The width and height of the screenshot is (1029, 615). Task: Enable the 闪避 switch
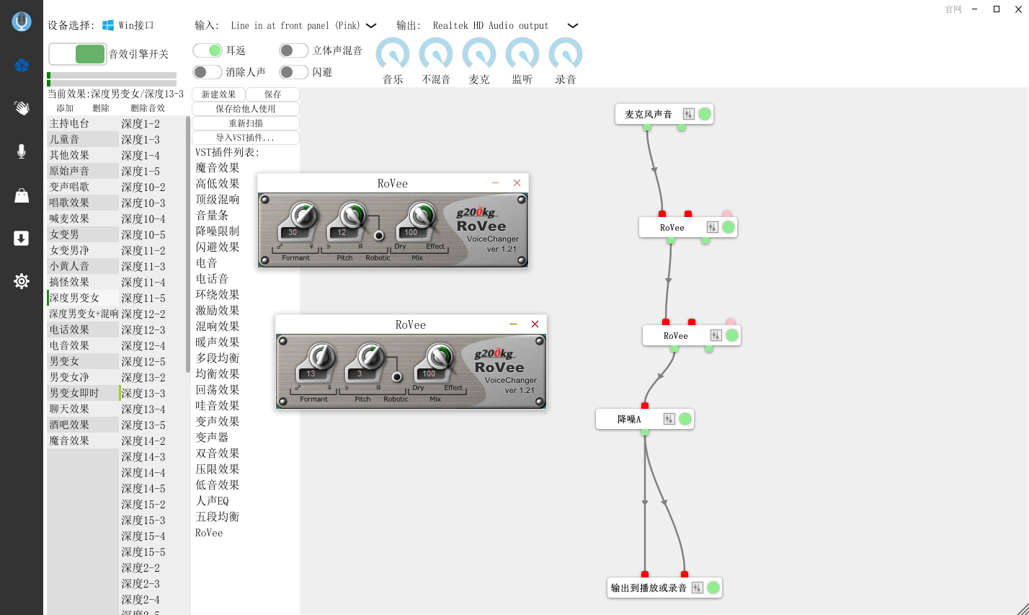(294, 72)
